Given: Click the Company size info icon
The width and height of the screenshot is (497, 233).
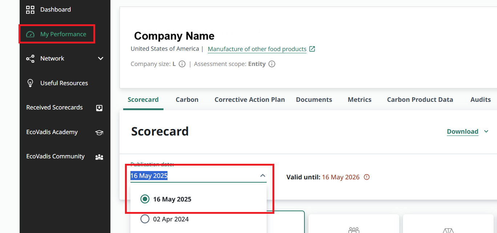Looking at the screenshot, I should (x=182, y=64).
